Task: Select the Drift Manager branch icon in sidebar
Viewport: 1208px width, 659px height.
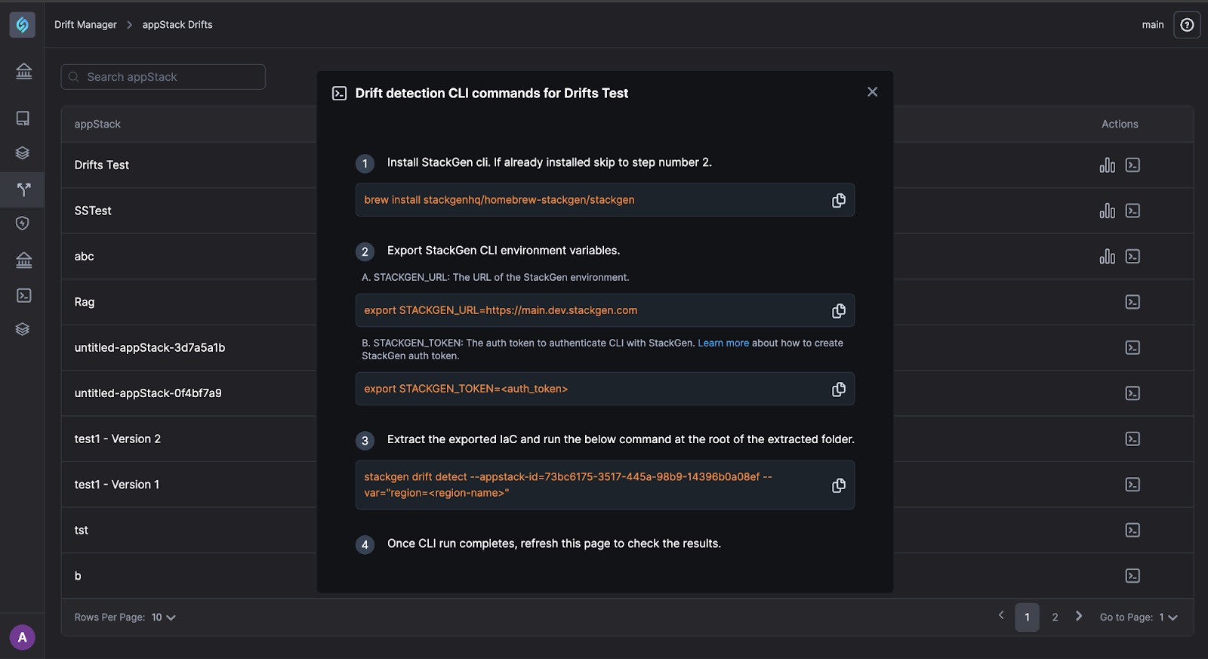Action: tap(23, 189)
